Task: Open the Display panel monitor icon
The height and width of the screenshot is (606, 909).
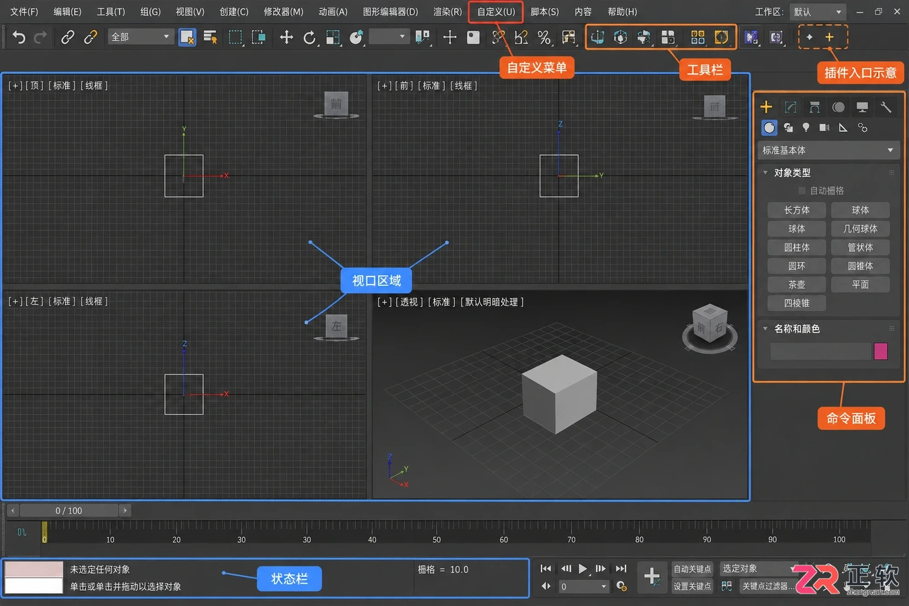Action: tap(862, 107)
